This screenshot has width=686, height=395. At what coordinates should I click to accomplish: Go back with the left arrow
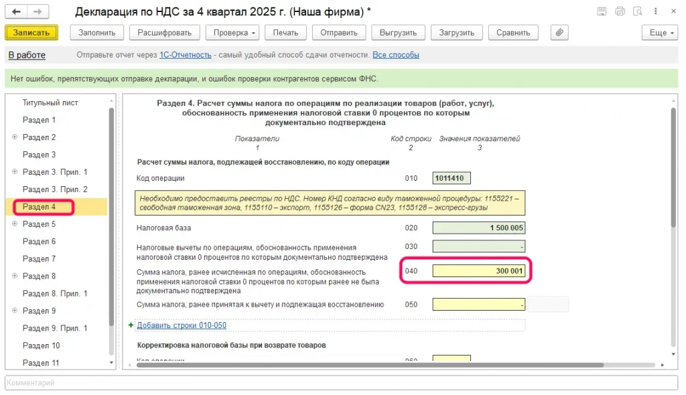[16, 12]
